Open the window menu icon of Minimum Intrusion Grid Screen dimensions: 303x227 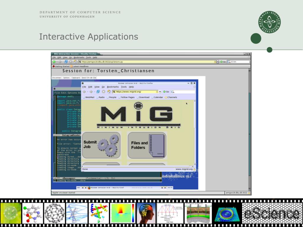[83, 83]
